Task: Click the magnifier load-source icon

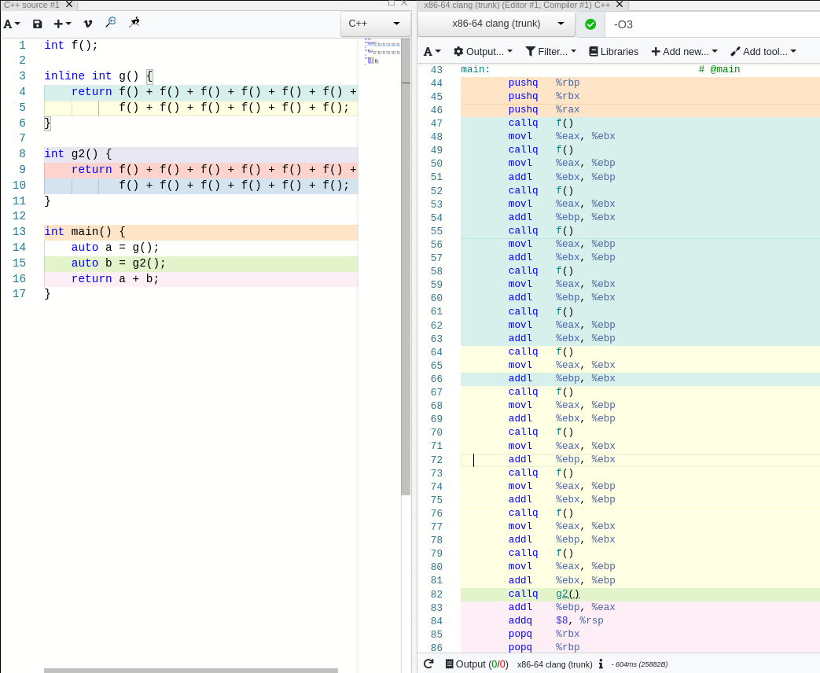Action: (x=111, y=23)
